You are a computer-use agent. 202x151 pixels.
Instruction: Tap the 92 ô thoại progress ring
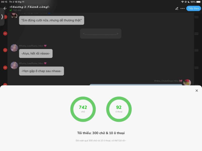point(119,109)
